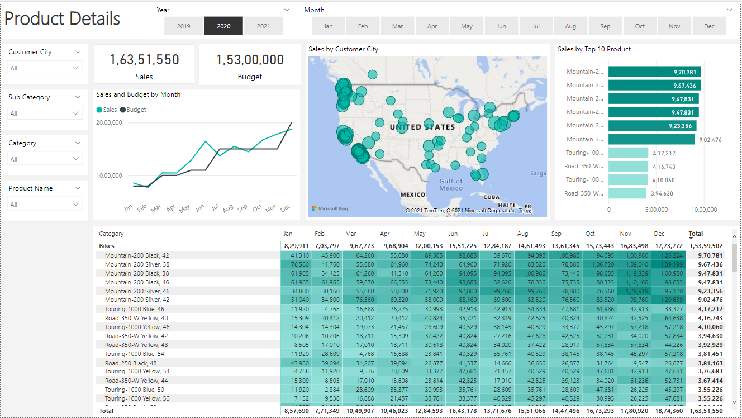
Task: Open the Terms link on map
Action: 525,211
